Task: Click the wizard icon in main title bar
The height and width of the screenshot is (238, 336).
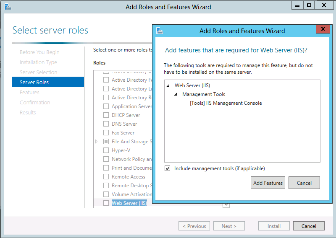Action: 8,7
